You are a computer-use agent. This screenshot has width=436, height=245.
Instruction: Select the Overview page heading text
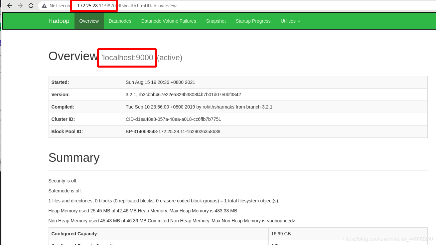tap(73, 56)
